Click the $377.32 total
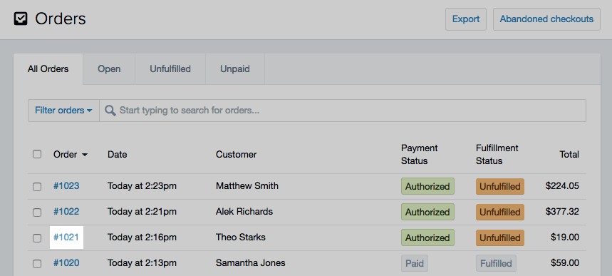The image size is (612, 276). tap(562, 212)
